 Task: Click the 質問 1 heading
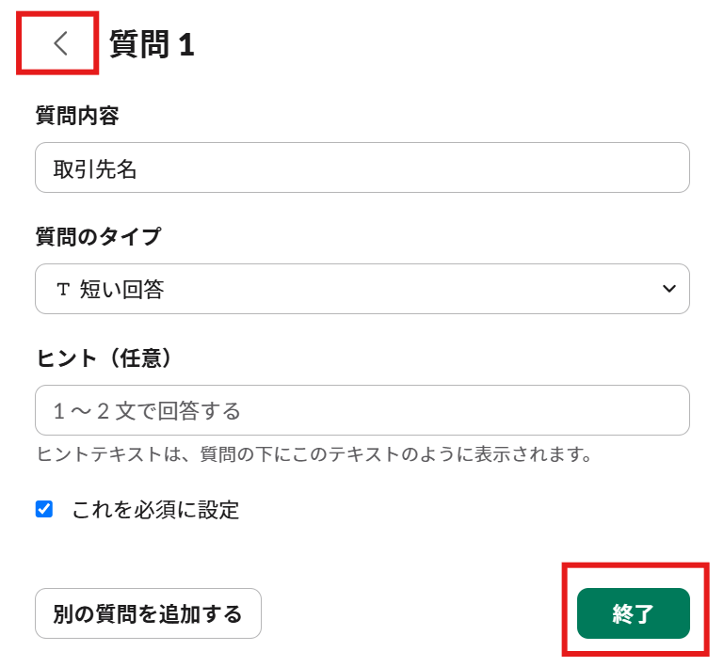[152, 44]
